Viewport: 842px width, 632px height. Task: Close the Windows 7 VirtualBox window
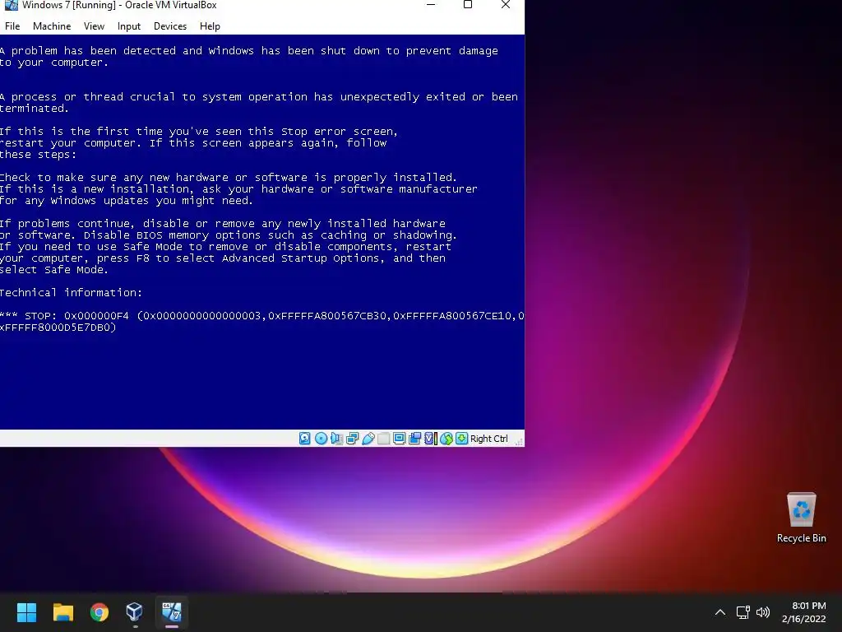click(x=506, y=5)
